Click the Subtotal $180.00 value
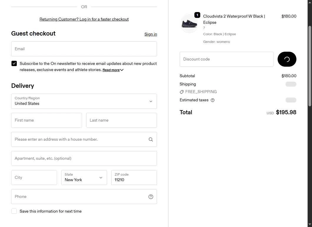The image size is (312, 227). coord(289,76)
